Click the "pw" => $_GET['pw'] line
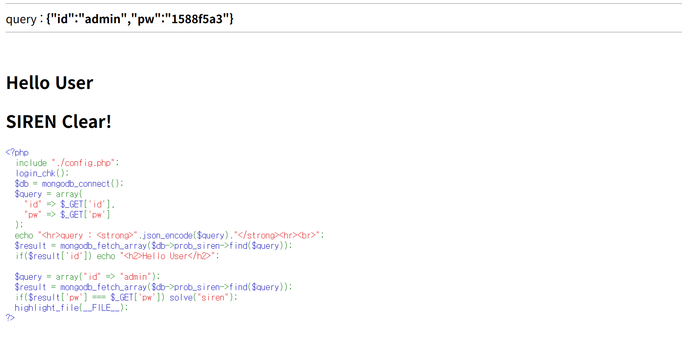This screenshot has height=353, width=682. (67, 214)
